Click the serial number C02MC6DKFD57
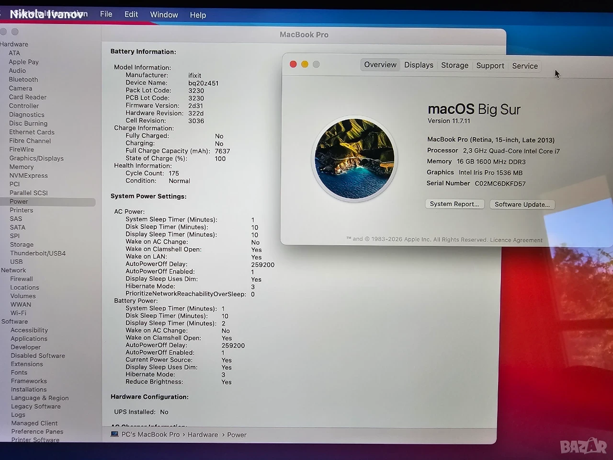 click(500, 184)
